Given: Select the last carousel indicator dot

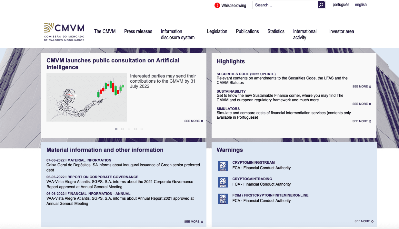Looking at the screenshot, I should 142,129.
